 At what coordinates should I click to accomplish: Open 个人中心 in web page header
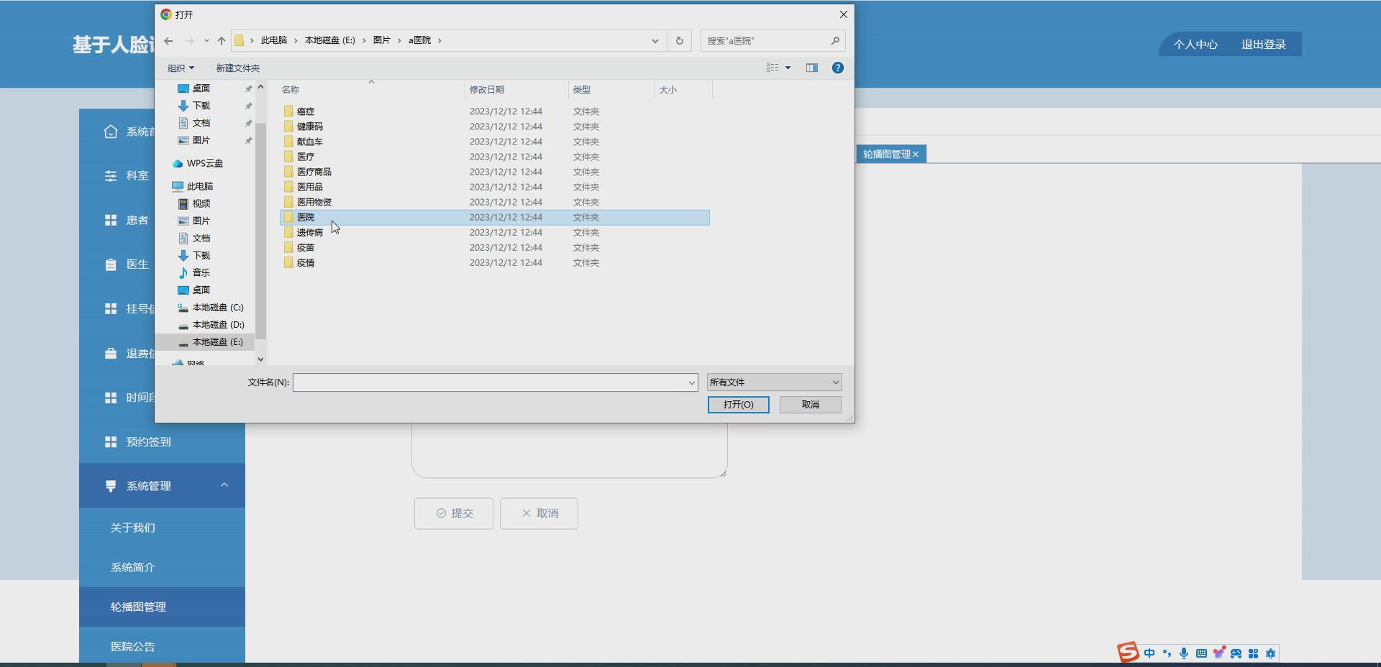click(1195, 45)
